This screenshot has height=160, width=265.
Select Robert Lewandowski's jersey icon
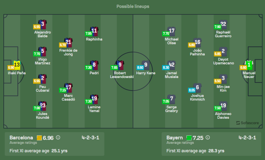point(121,65)
